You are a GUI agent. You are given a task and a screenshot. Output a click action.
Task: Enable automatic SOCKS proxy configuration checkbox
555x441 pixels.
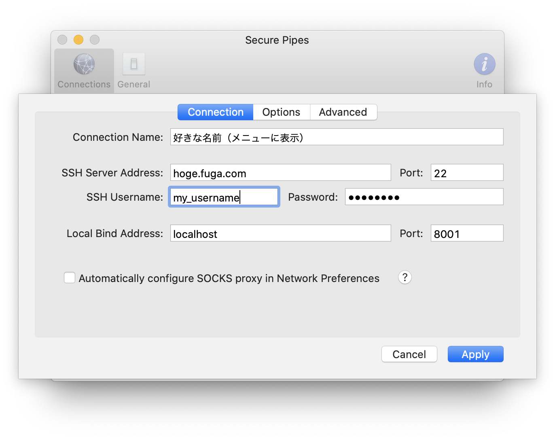tap(70, 278)
